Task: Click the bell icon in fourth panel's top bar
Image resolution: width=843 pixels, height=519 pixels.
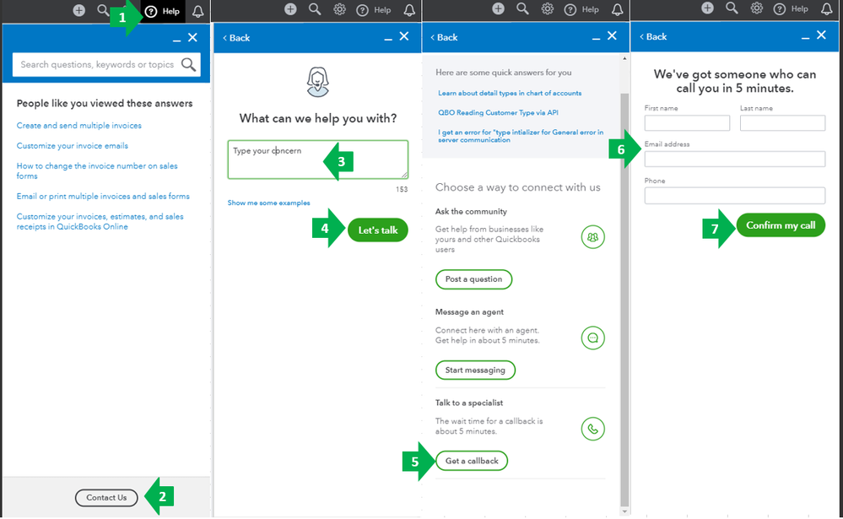Action: click(x=826, y=8)
